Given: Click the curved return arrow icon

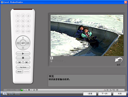Looking at the screenshot, I should (119, 60).
